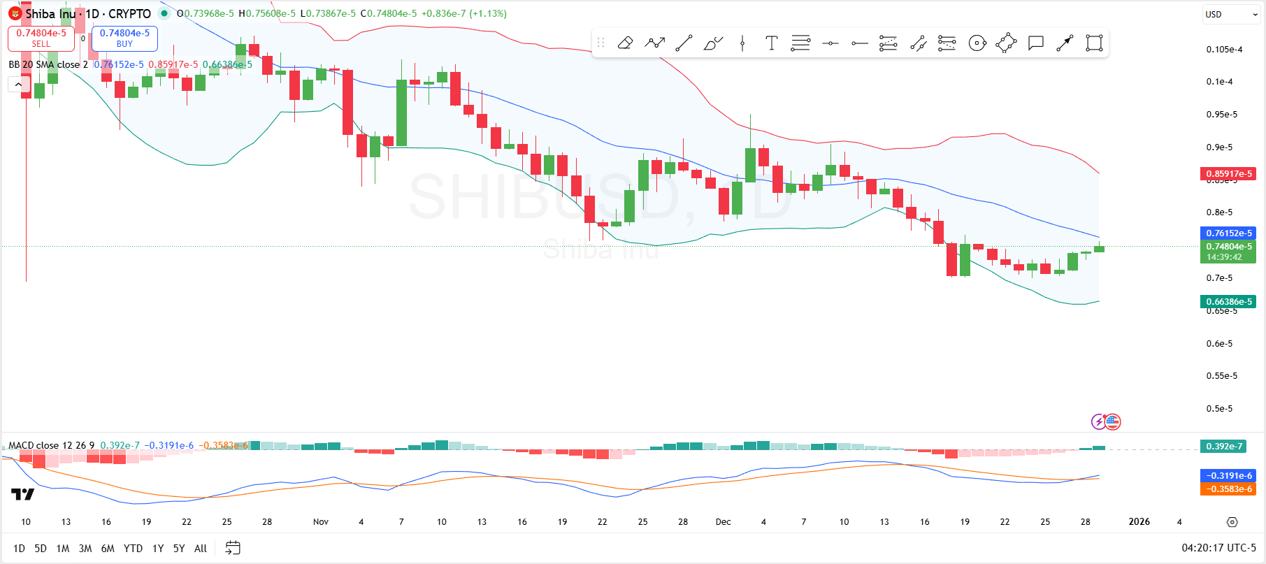Viewport: 1266px width, 564px height.
Task: Select the Brush drawing tool
Action: (x=713, y=43)
